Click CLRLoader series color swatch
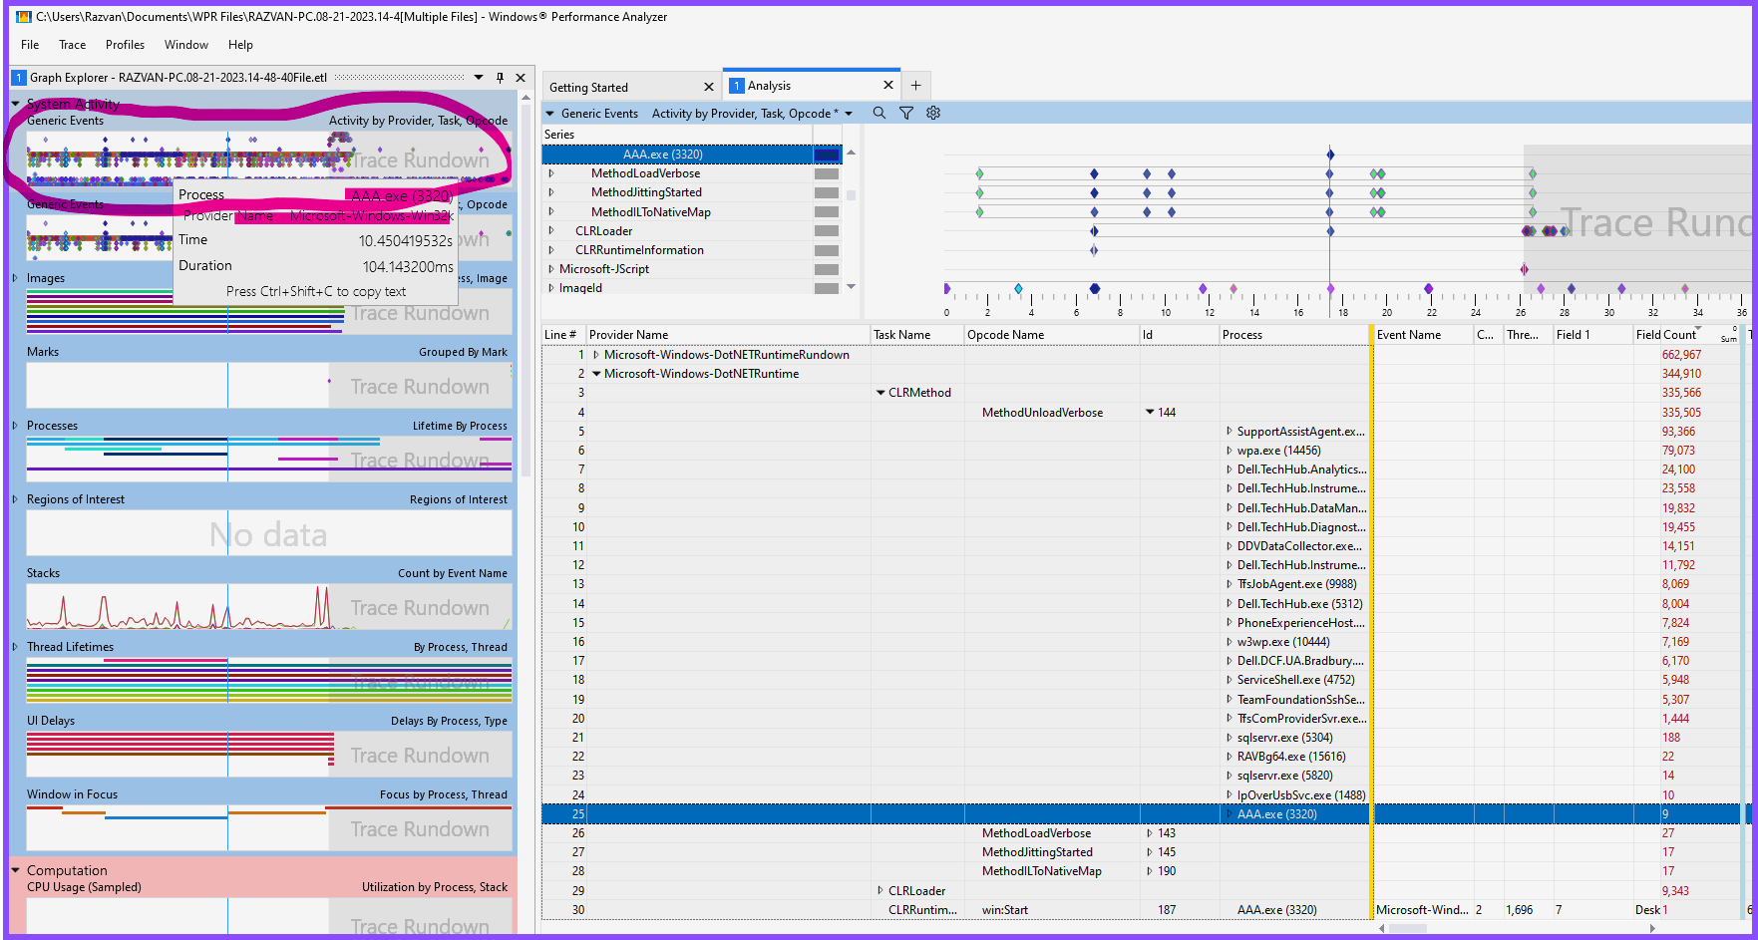The image size is (1758, 940). point(827,231)
